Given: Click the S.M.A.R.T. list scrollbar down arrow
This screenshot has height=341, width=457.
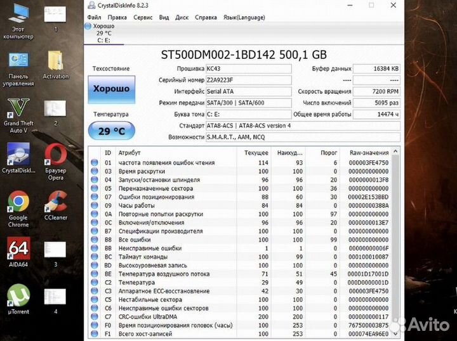Looking at the screenshot, I should pyautogui.click(x=397, y=333).
